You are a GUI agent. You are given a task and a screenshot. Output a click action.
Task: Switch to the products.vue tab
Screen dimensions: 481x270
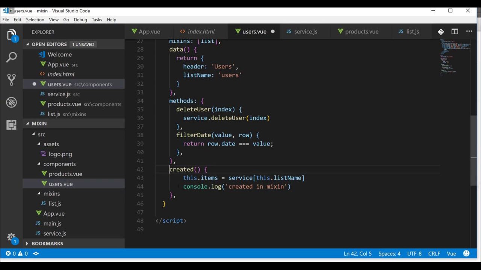click(x=361, y=32)
